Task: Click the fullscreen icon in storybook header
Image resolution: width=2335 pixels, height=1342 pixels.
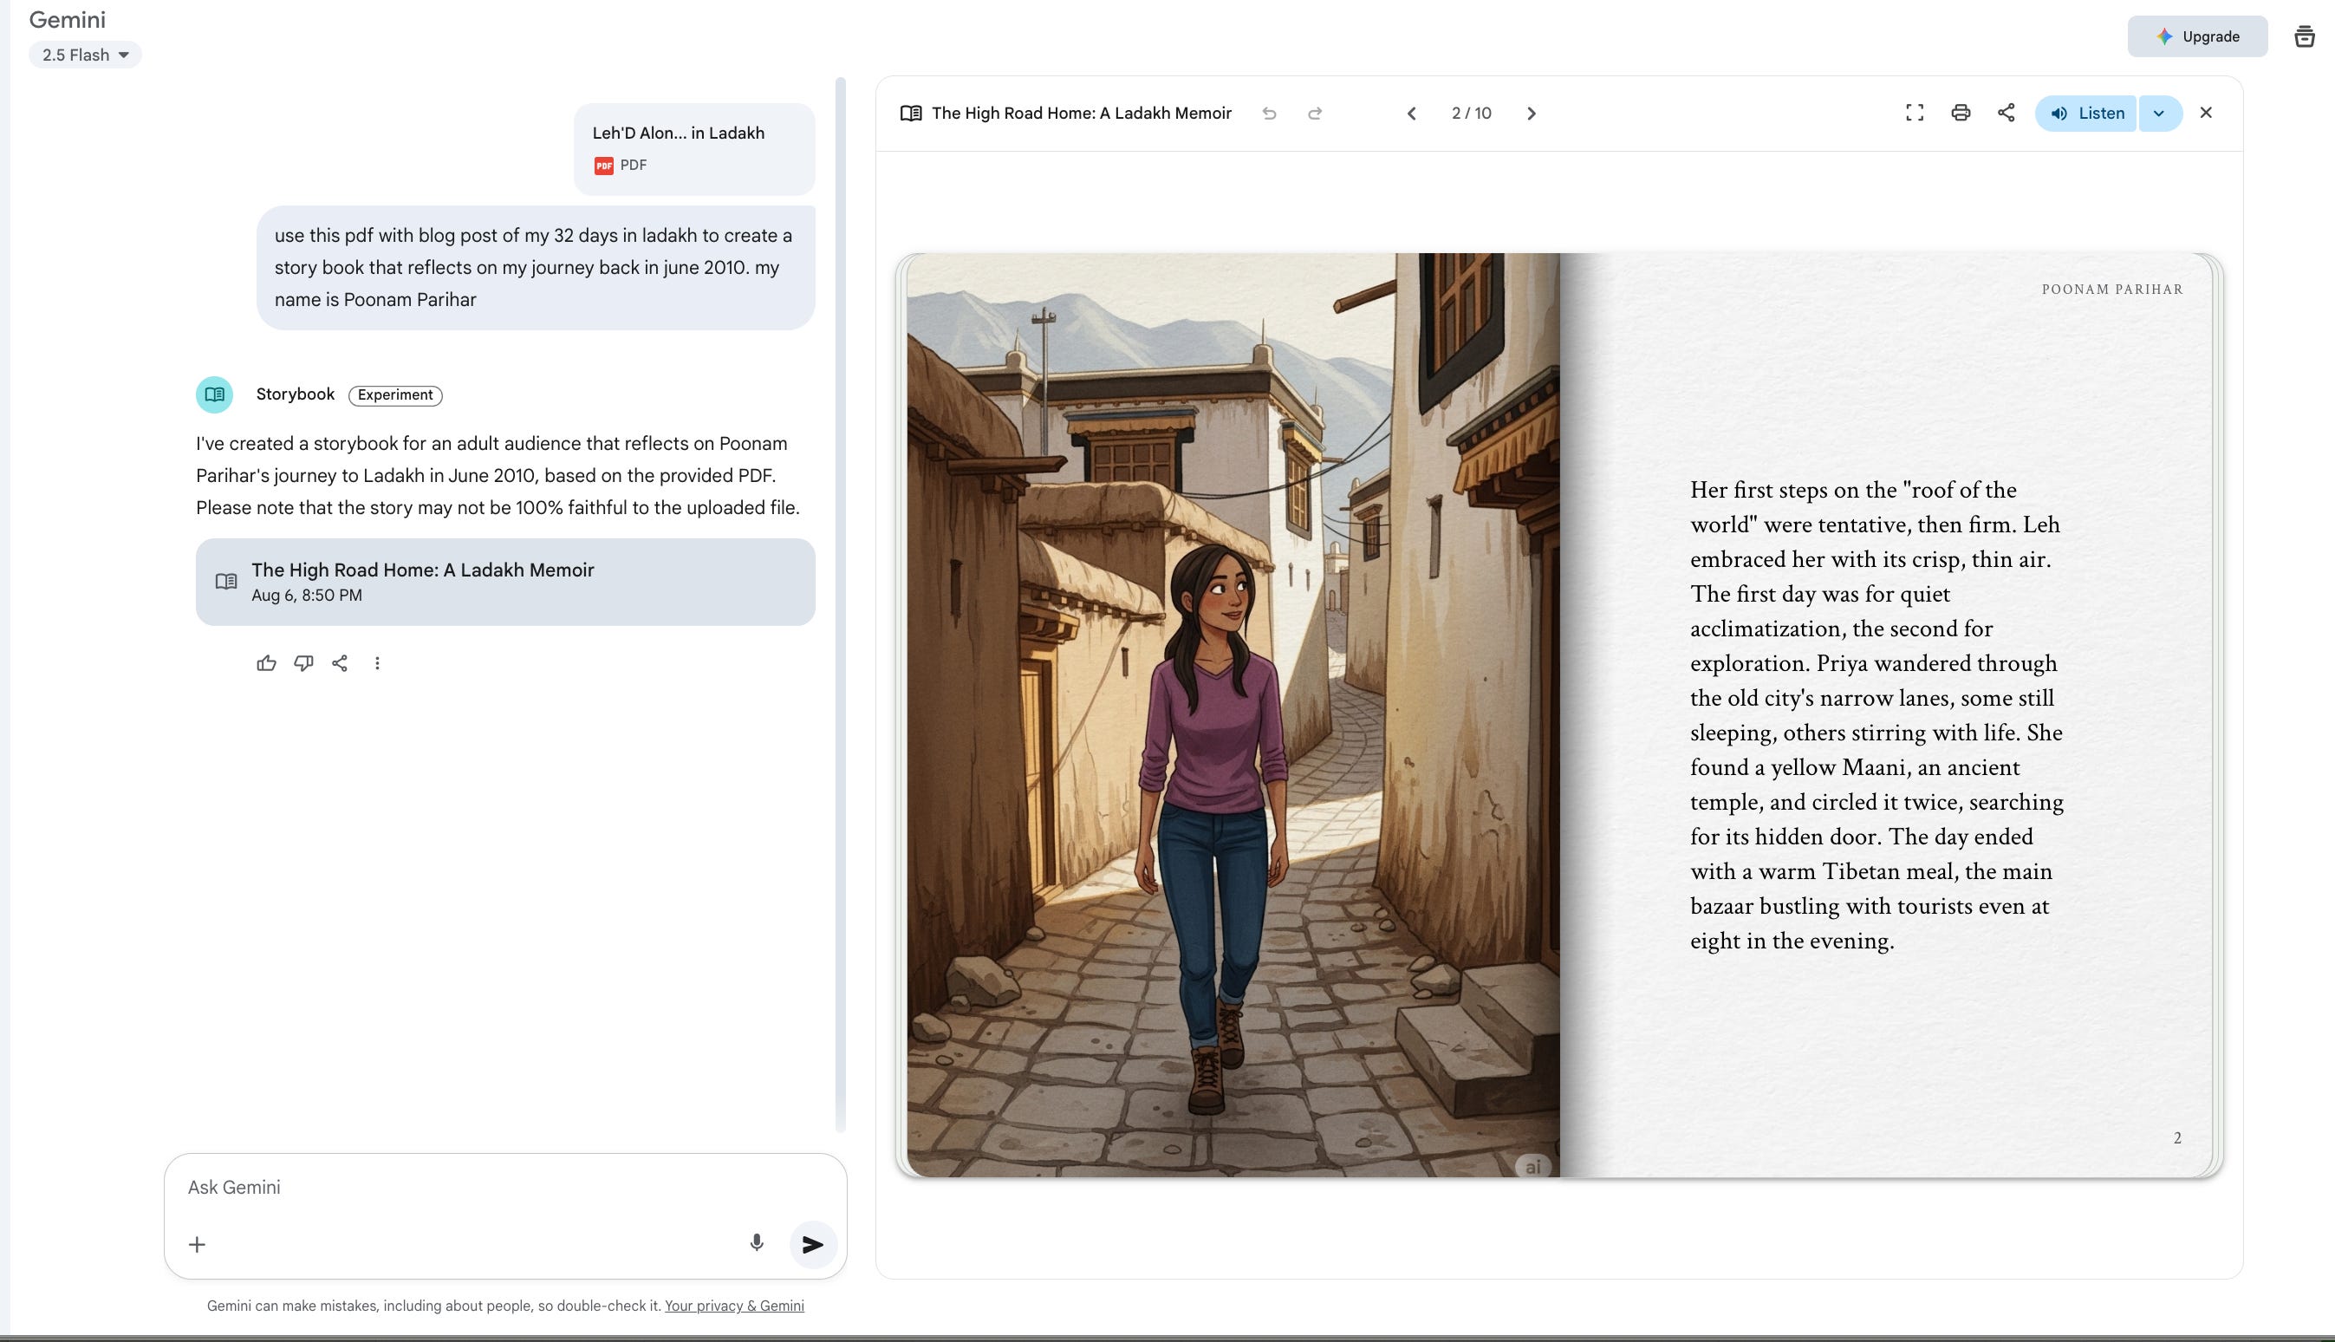Action: point(1914,113)
